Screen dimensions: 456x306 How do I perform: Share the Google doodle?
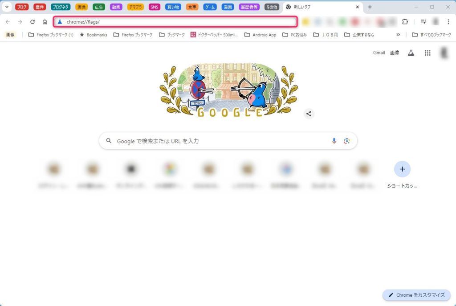click(x=309, y=114)
